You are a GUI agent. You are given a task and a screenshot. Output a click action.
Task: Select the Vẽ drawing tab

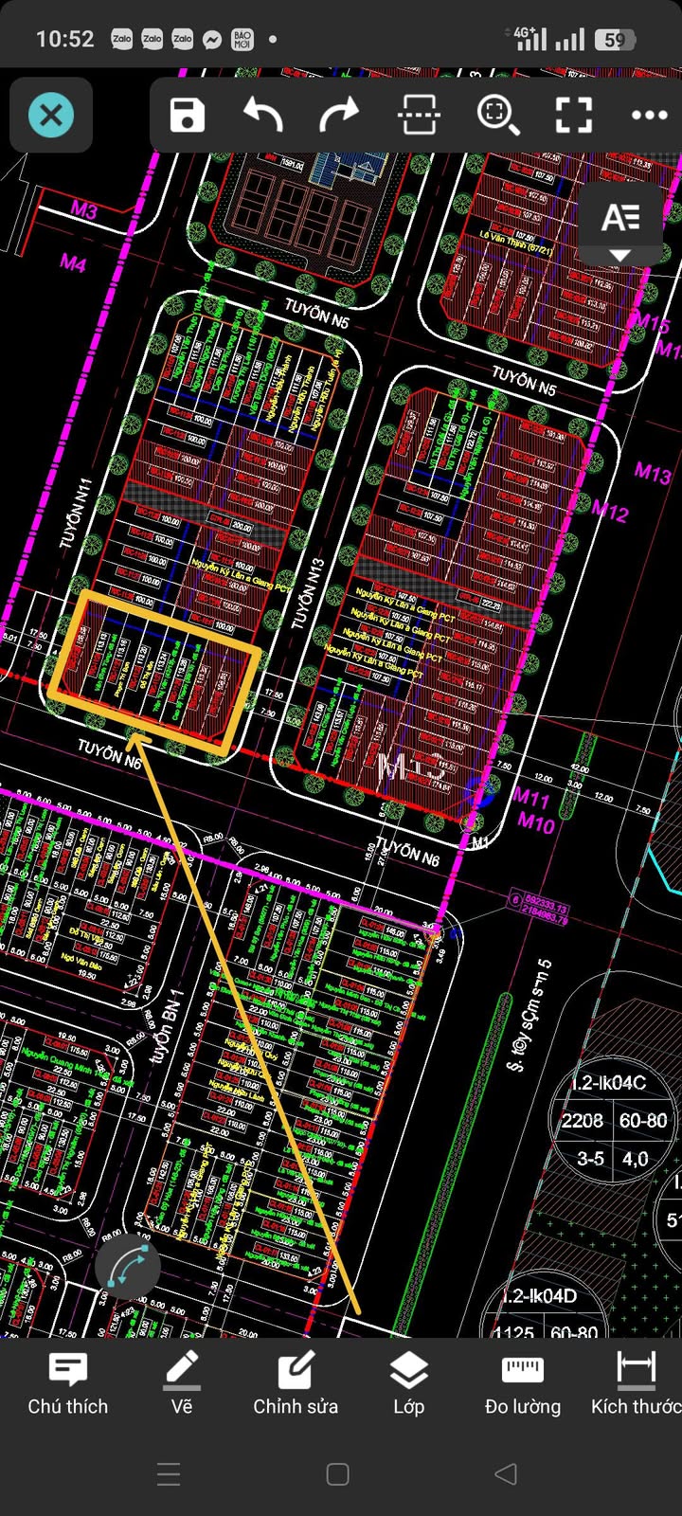tap(182, 1384)
